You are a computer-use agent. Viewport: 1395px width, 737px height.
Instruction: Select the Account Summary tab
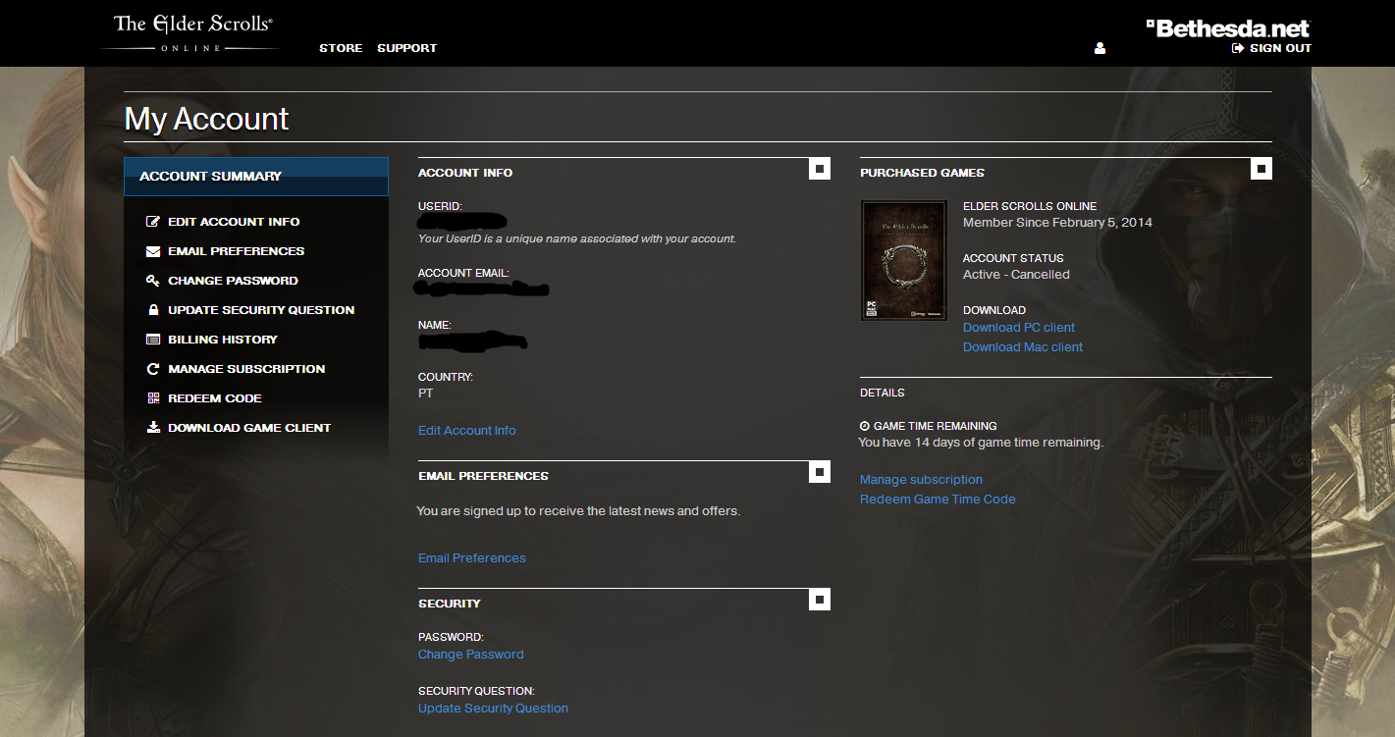click(x=256, y=177)
